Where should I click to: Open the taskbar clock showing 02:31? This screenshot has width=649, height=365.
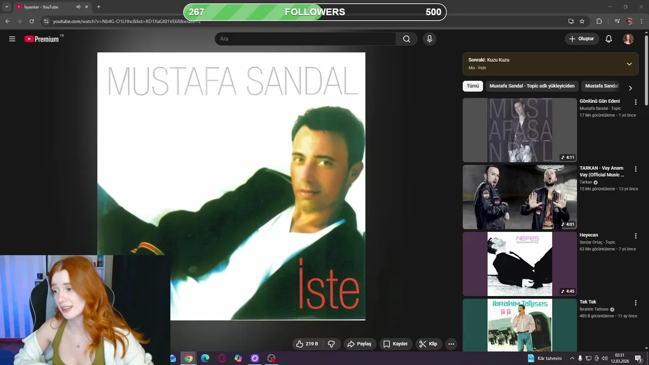(620, 358)
